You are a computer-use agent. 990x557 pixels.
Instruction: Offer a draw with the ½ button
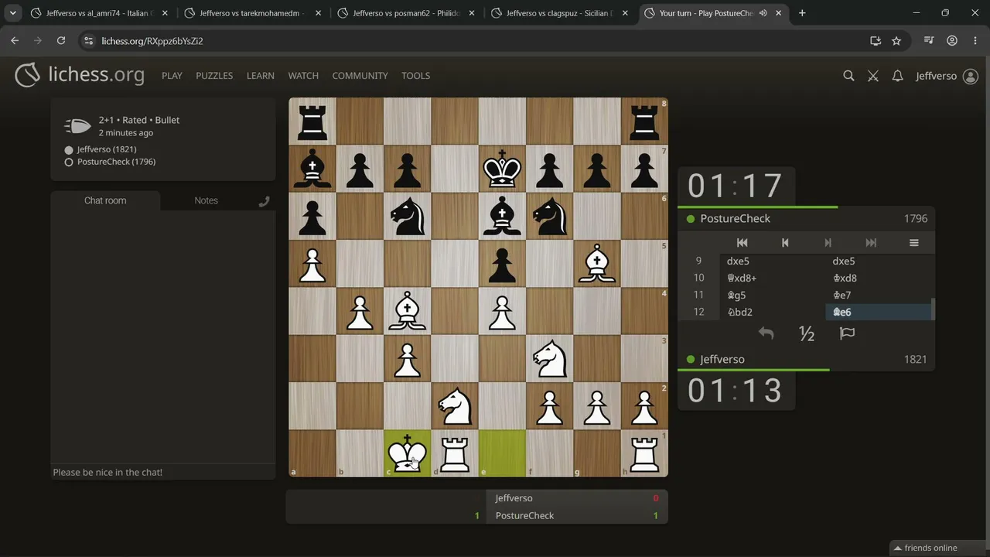point(807,333)
